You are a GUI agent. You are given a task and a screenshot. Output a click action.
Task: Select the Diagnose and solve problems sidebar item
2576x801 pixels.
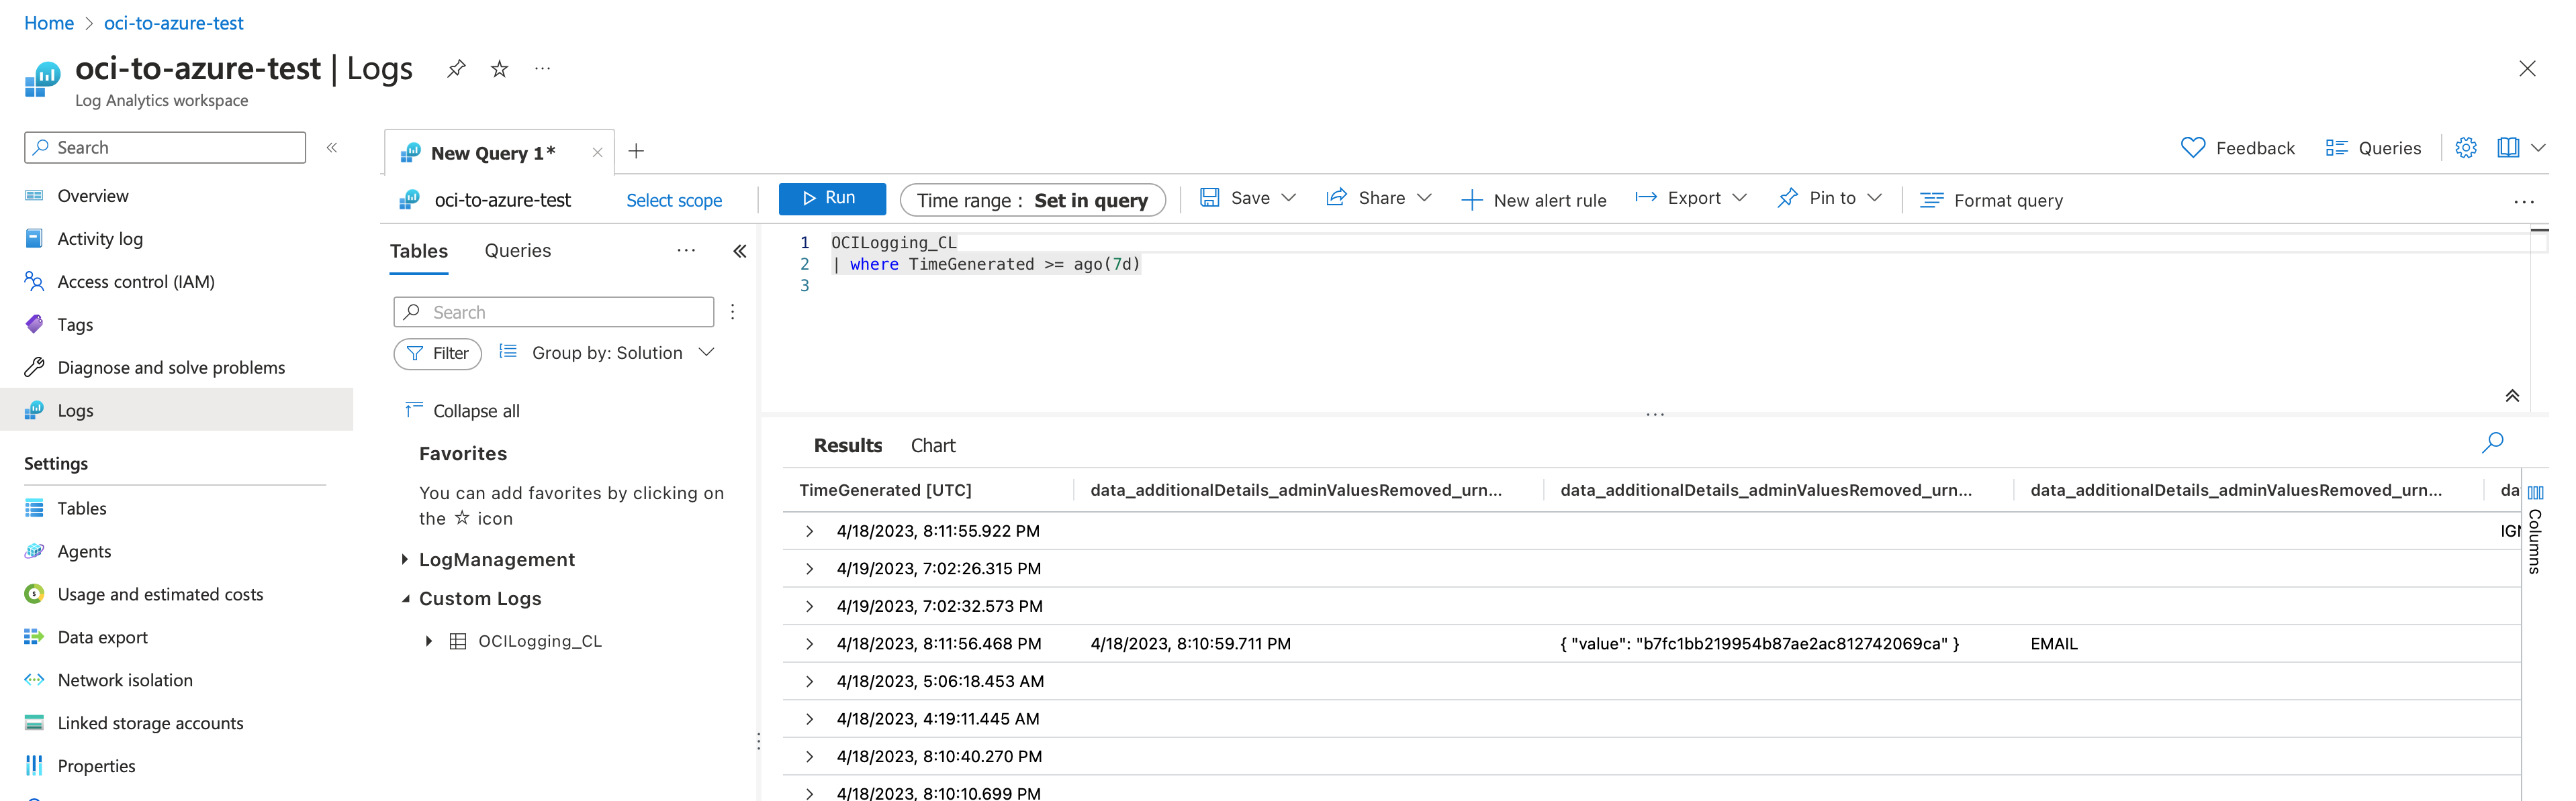(x=170, y=366)
